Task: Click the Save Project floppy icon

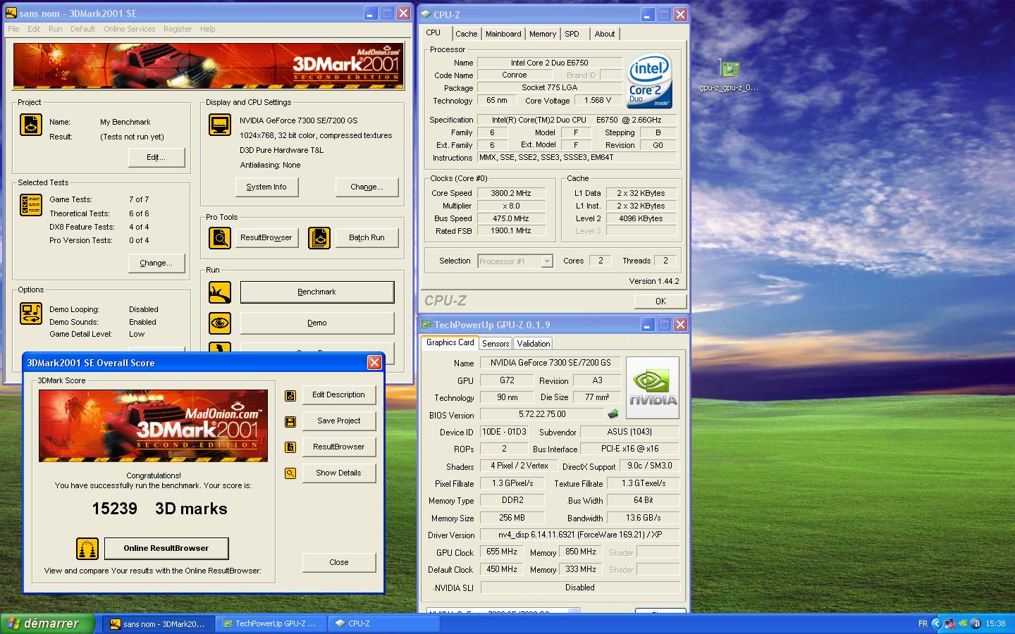Action: pos(290,422)
